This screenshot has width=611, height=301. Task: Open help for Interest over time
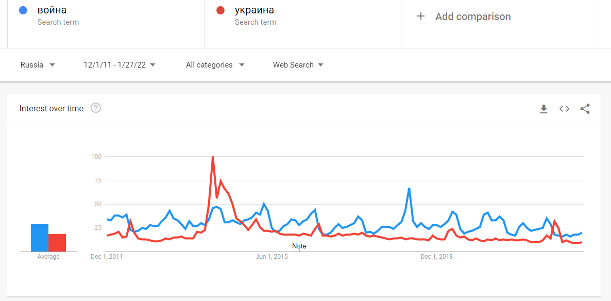tap(96, 108)
